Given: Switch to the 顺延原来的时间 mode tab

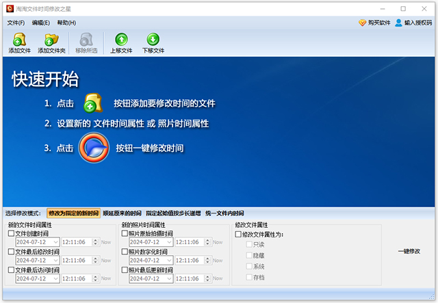Looking at the screenshot, I should click(123, 213).
